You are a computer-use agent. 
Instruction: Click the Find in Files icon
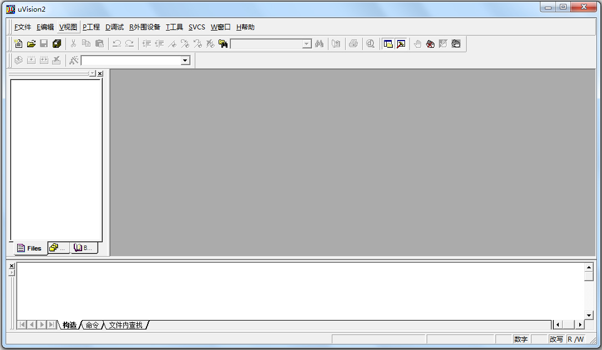tap(223, 44)
